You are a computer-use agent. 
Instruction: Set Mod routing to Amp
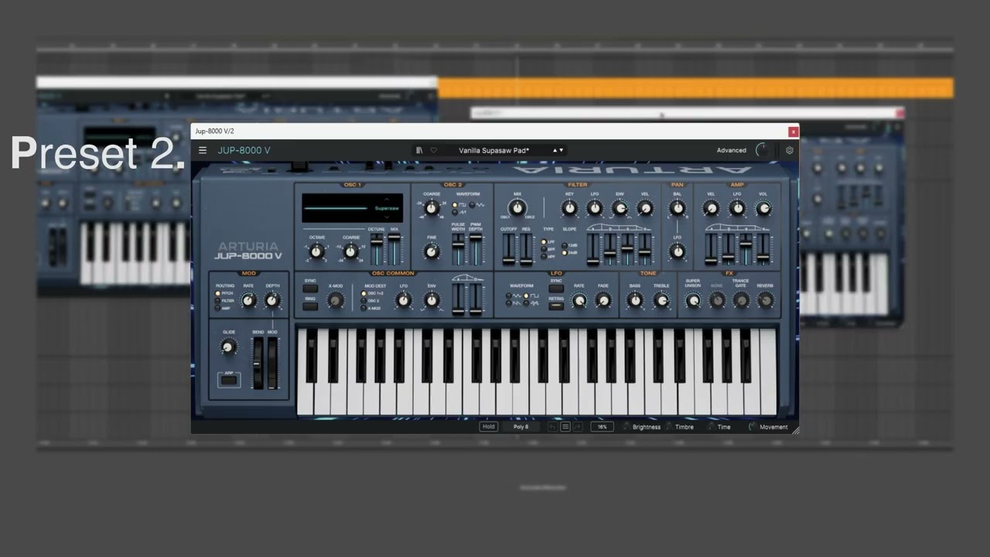point(218,308)
